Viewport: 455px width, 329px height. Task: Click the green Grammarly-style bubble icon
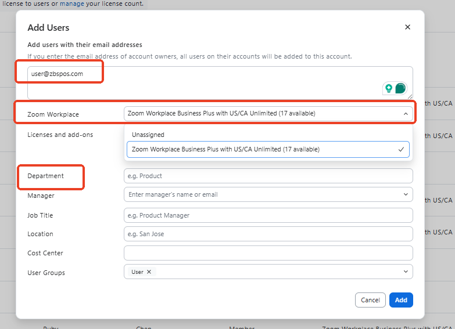400,88
